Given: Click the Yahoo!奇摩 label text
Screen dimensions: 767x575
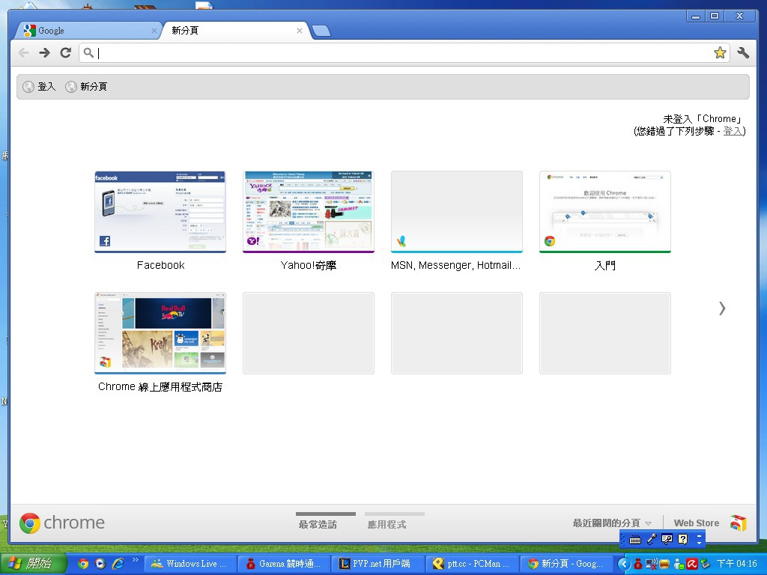Looking at the screenshot, I should [x=309, y=266].
